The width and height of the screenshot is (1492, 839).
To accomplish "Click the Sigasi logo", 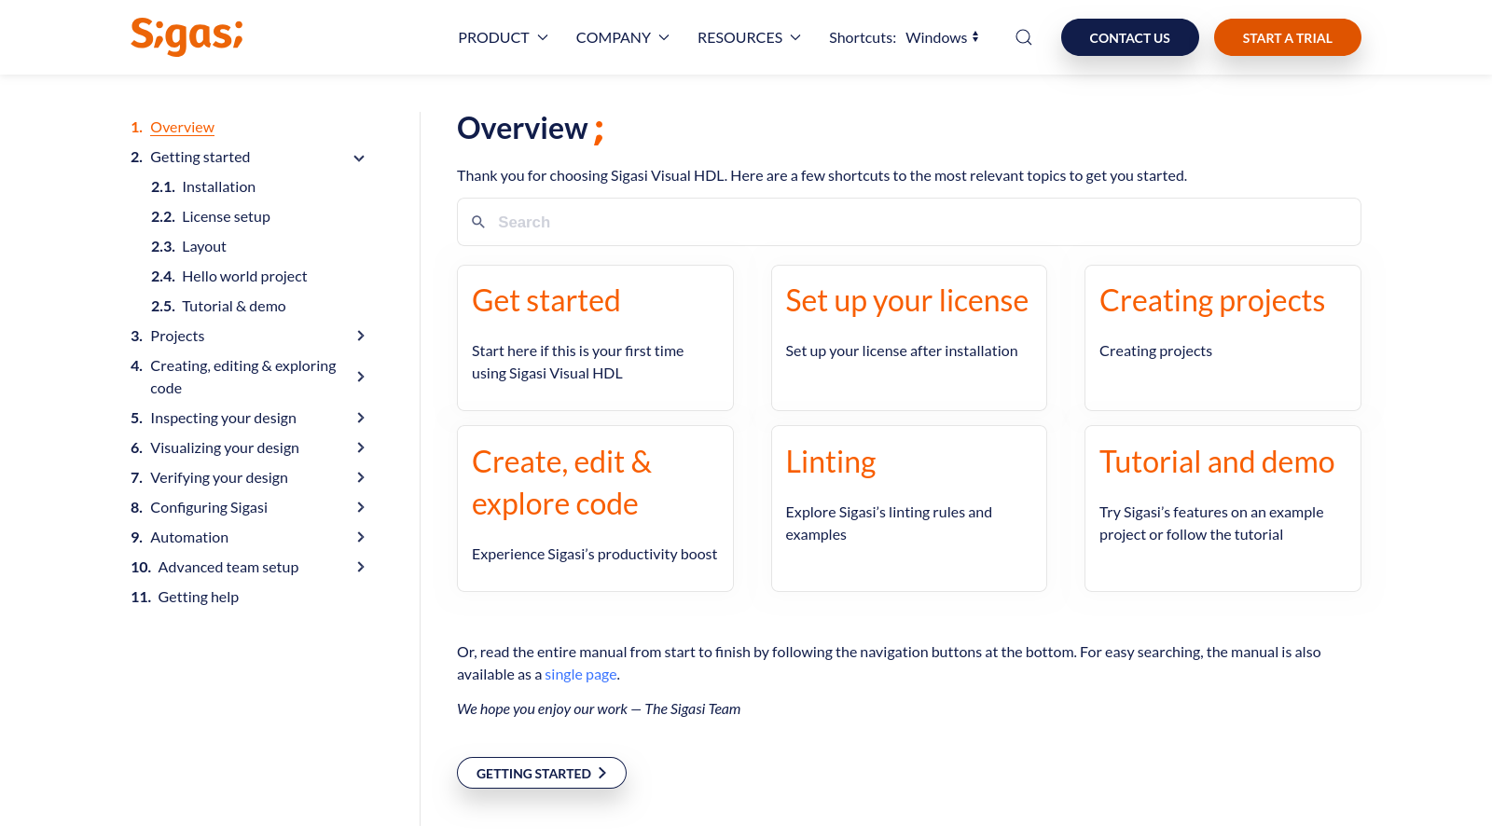I will click(186, 37).
